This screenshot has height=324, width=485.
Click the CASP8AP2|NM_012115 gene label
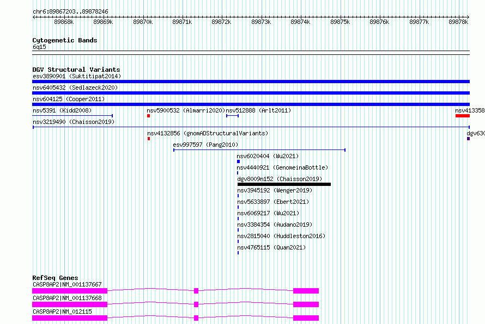click(x=62, y=311)
